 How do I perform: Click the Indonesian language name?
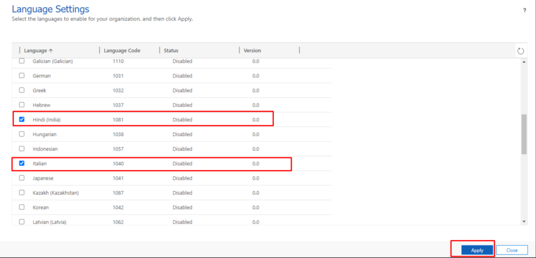45,149
